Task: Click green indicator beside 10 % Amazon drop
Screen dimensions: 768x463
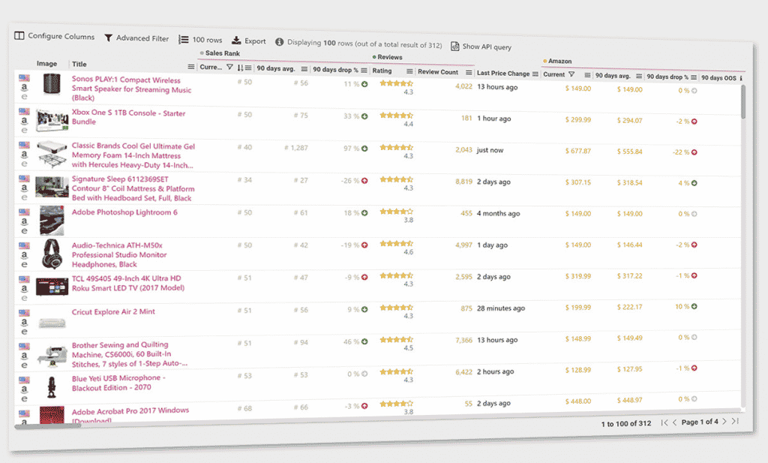Action: pos(694,307)
